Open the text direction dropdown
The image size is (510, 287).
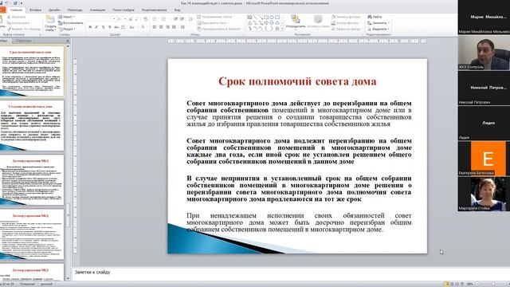tap(216, 17)
